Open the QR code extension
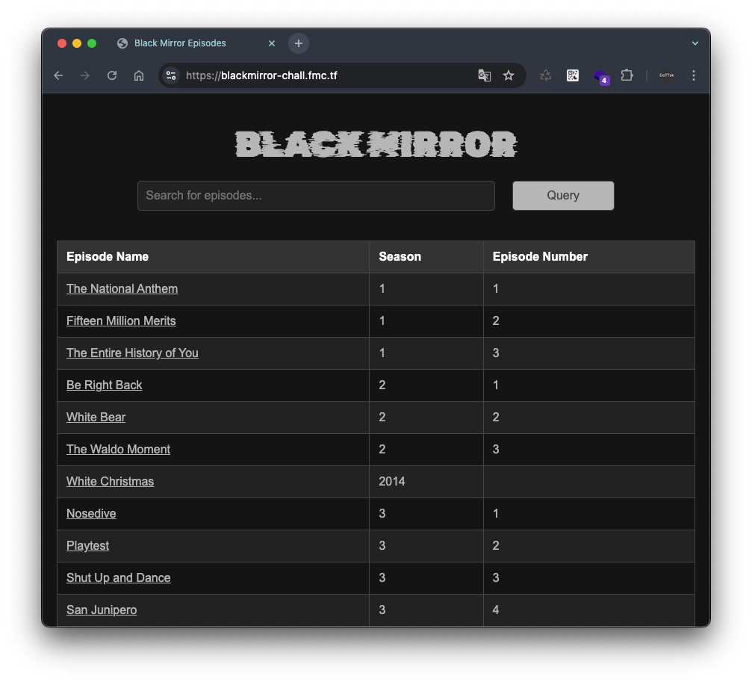The image size is (752, 682). click(x=573, y=75)
